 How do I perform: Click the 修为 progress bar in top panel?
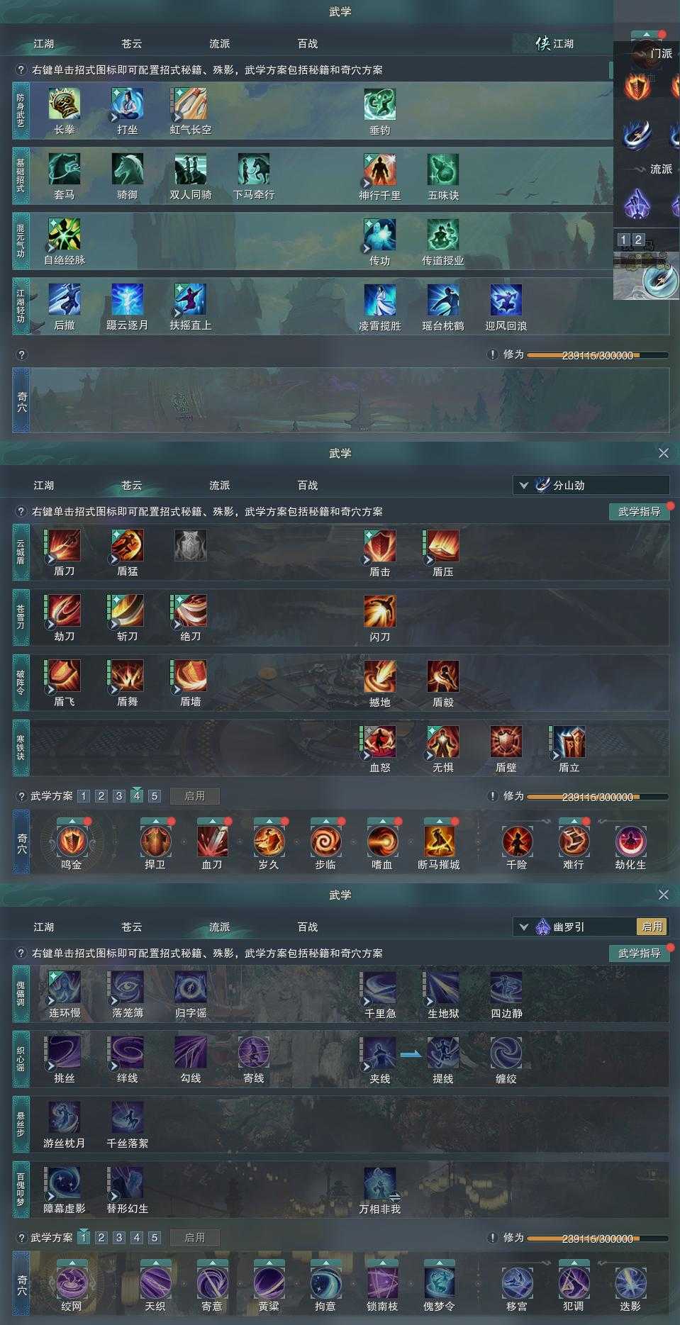[x=598, y=355]
